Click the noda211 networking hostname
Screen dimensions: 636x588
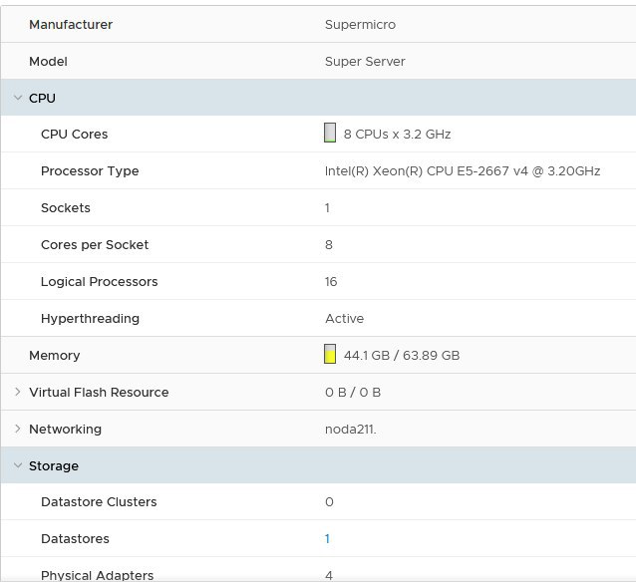pyautogui.click(x=351, y=429)
